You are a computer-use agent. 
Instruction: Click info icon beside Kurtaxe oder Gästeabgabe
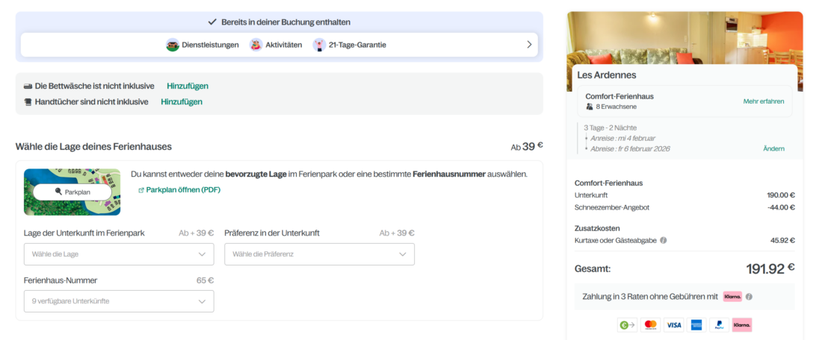coord(663,241)
